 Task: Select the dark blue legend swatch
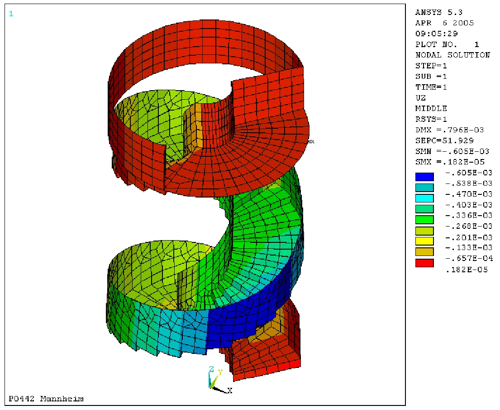(x=424, y=177)
